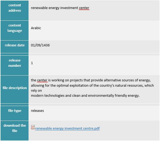Select the 'release date' label cell

pos(15,45)
